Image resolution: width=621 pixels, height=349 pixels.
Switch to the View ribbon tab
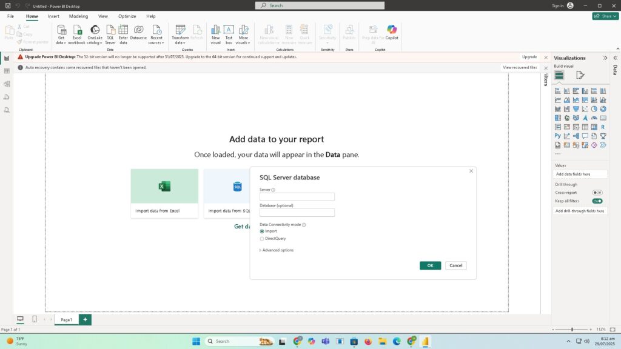pyautogui.click(x=103, y=16)
